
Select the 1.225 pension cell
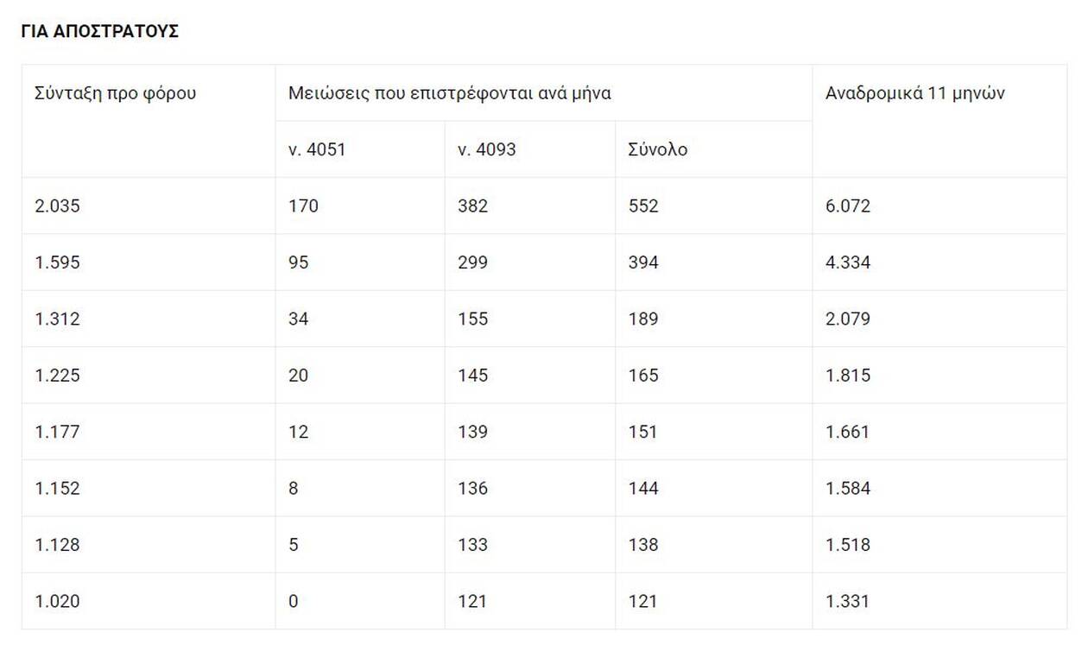(58, 376)
